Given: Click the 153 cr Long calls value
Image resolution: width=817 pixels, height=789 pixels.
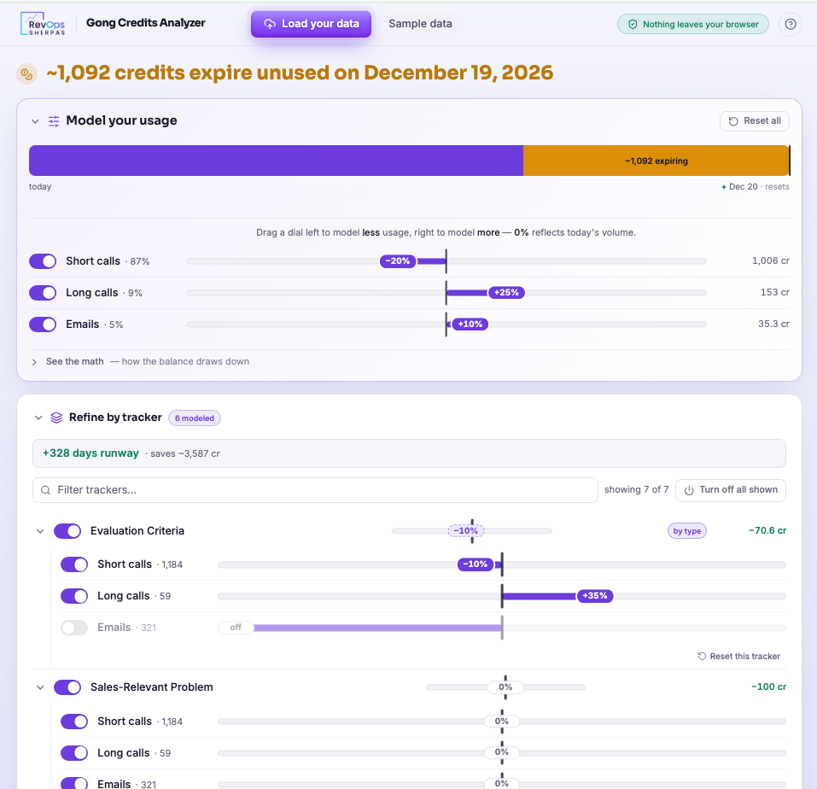Looking at the screenshot, I should [774, 292].
